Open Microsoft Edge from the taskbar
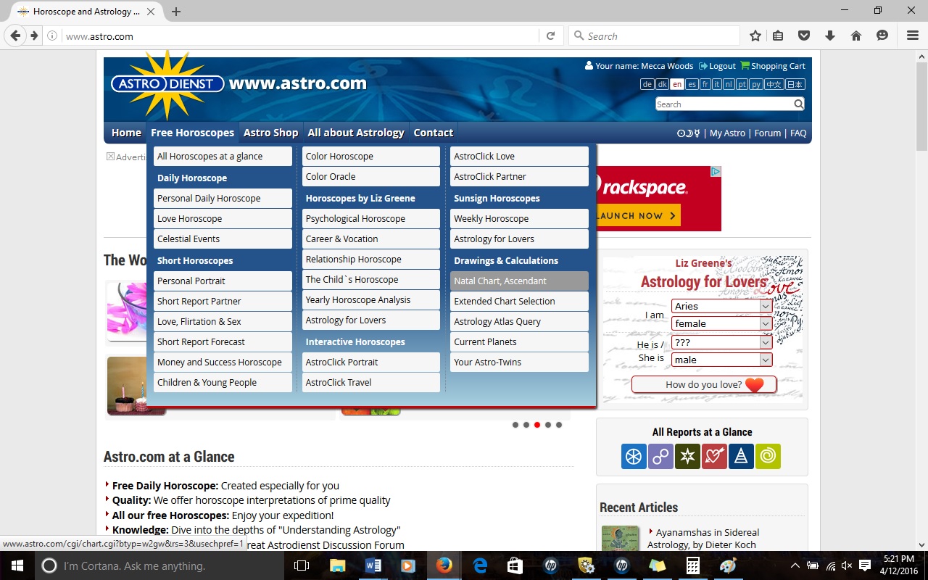 [x=480, y=565]
